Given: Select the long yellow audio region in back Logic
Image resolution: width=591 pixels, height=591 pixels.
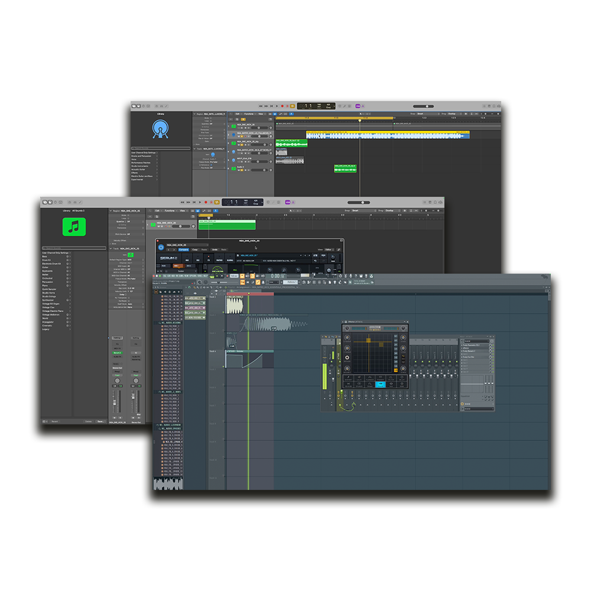Looking at the screenshot, I should tap(388, 135).
